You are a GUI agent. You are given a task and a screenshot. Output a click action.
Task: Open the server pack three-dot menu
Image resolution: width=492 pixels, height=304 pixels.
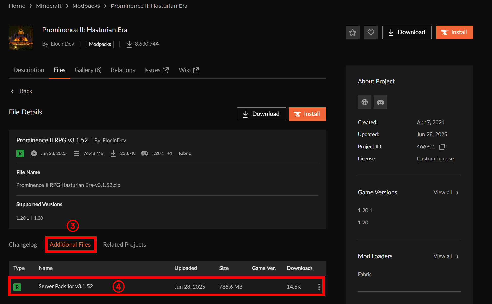point(319,287)
